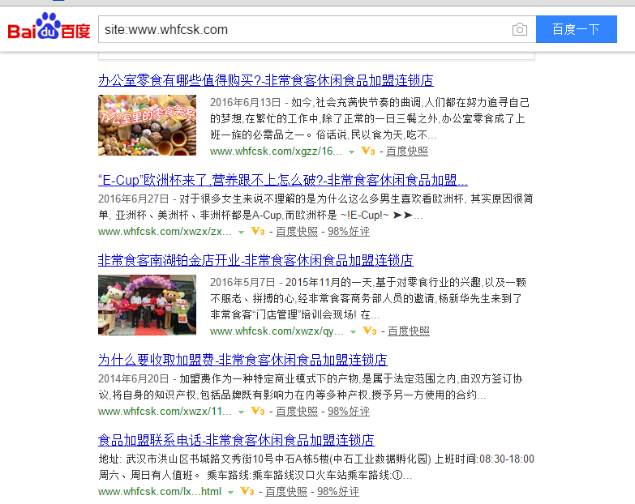635x504 pixels.
Task: Open 98%好评 on the E-Cup result
Action: (x=349, y=232)
